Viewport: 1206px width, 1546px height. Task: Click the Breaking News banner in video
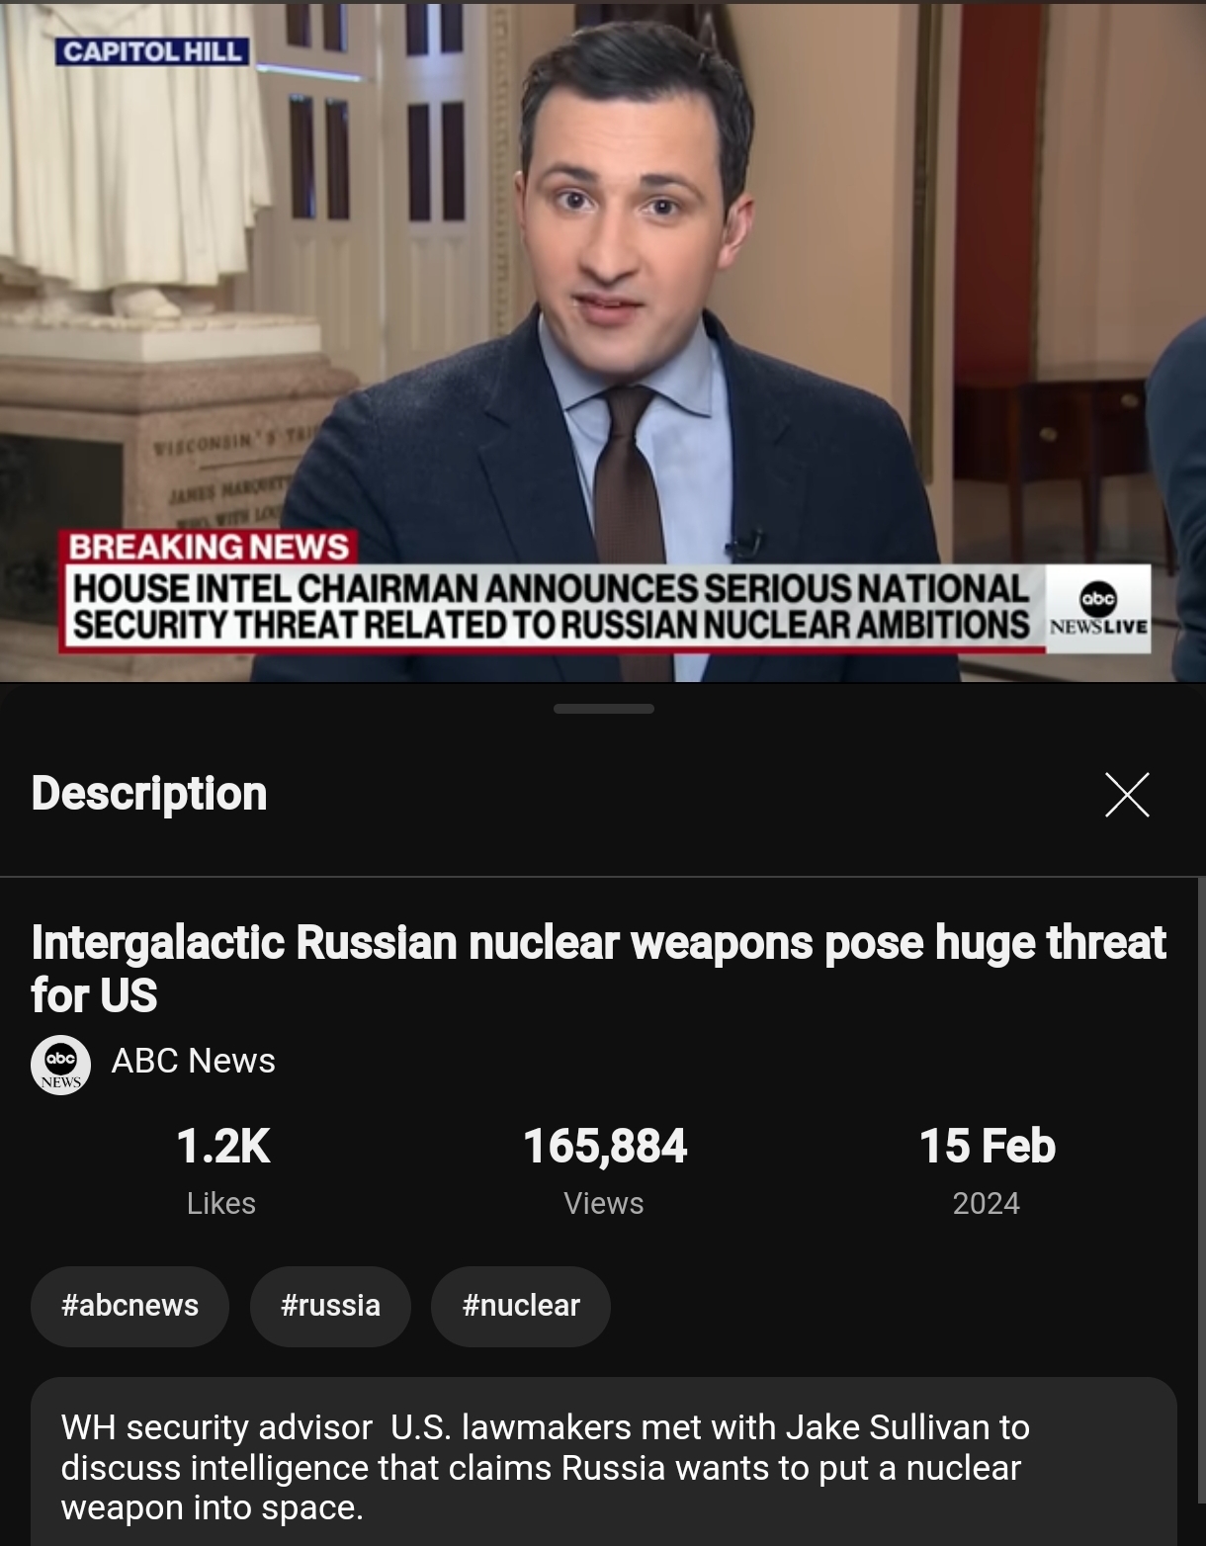[209, 547]
